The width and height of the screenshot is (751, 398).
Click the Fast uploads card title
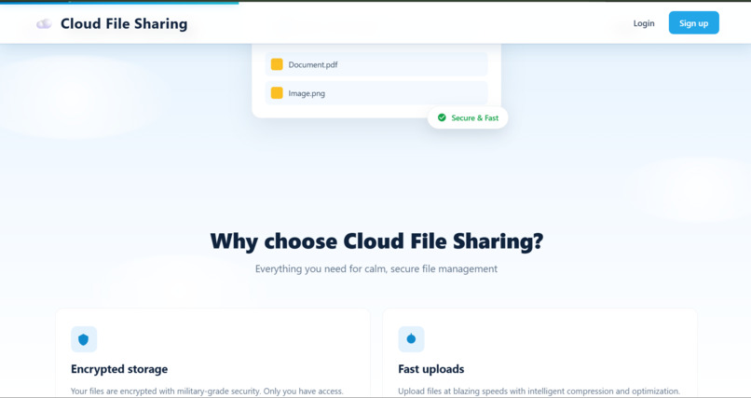[431, 369]
